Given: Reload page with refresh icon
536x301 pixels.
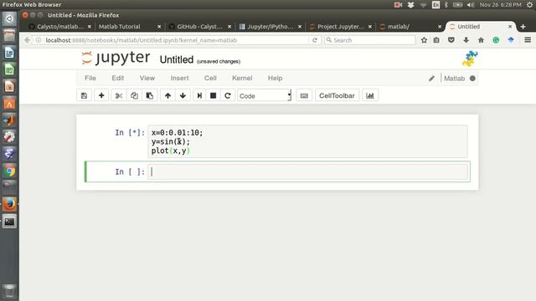Looking at the screenshot, I should coord(315,40).
